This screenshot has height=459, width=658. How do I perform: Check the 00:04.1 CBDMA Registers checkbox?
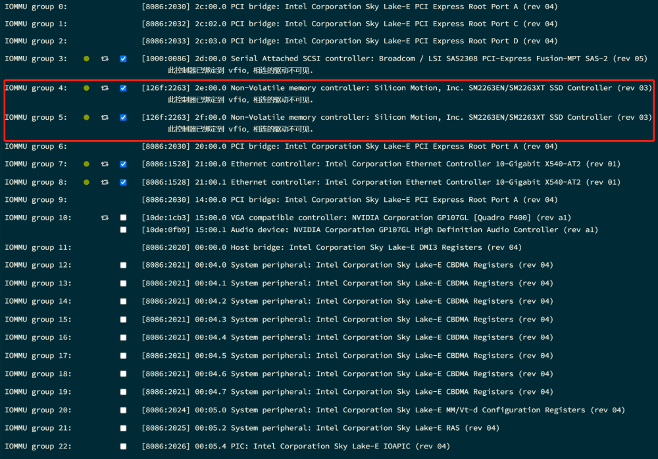click(124, 283)
